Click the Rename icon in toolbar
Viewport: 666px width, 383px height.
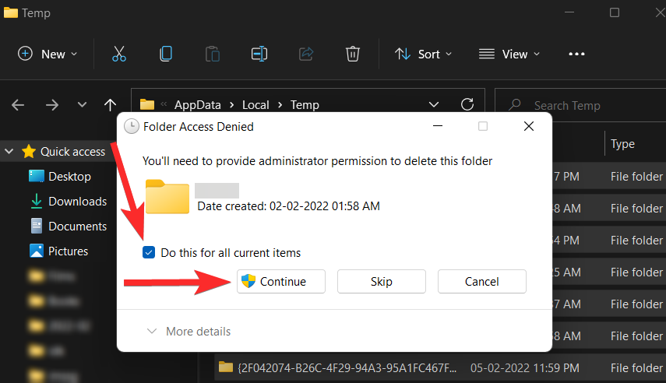pos(259,54)
